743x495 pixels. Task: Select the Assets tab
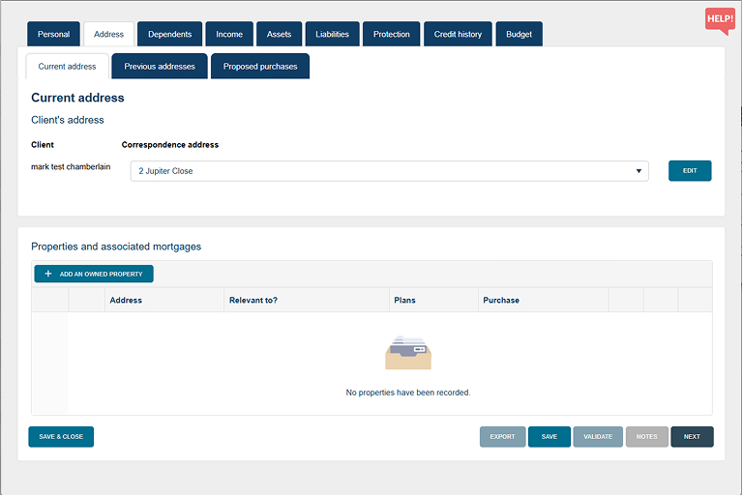click(x=279, y=34)
